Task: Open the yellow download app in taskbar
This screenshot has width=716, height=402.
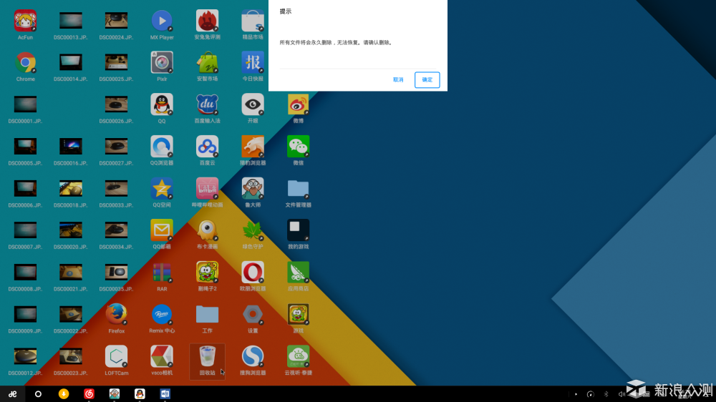Action: click(64, 394)
